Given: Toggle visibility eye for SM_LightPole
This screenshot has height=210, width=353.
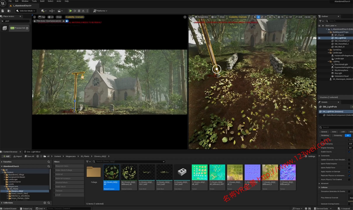Looking at the screenshot, I should point(319,38).
